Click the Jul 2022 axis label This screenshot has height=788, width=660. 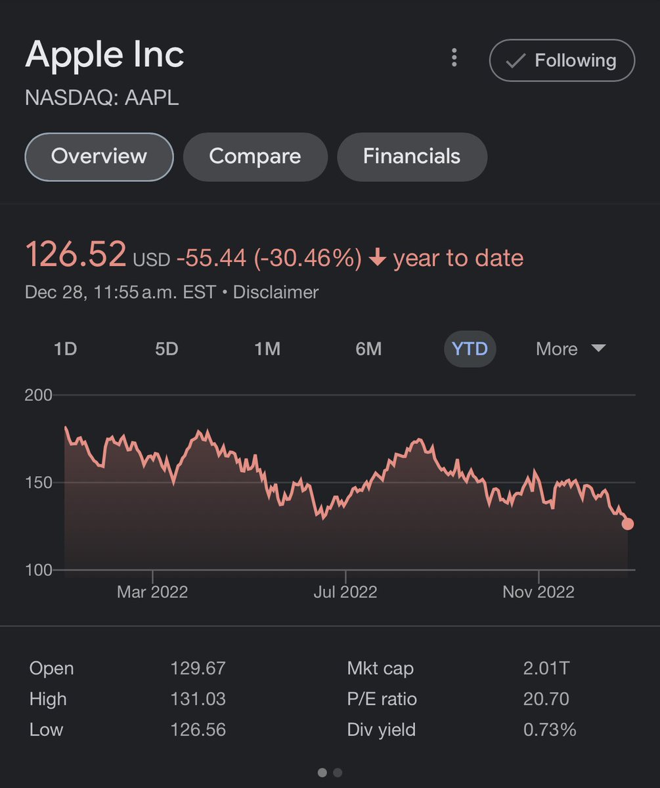click(x=345, y=592)
